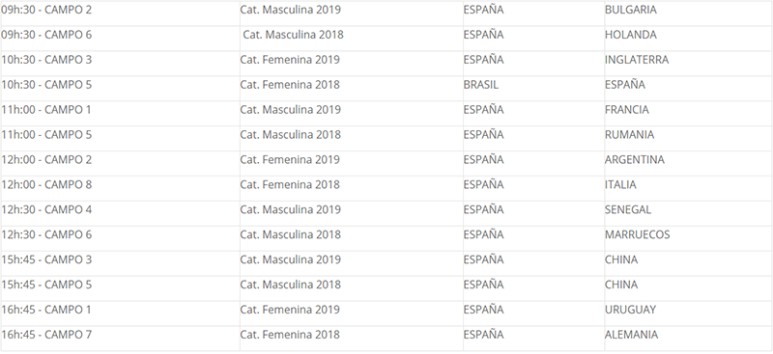Click the INGLATERRA cell in the table
The width and height of the screenshot is (773, 354).
point(688,60)
